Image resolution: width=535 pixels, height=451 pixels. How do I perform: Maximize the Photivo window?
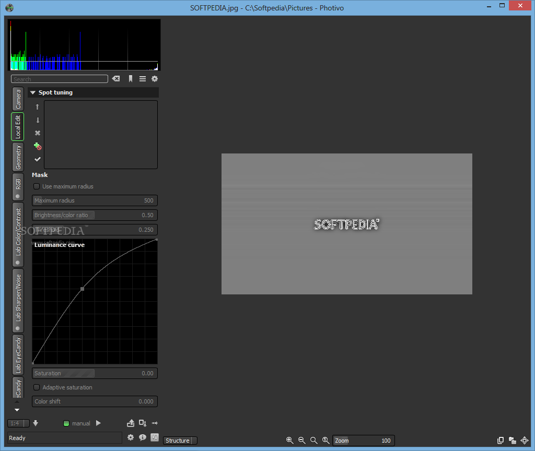(x=502, y=5)
